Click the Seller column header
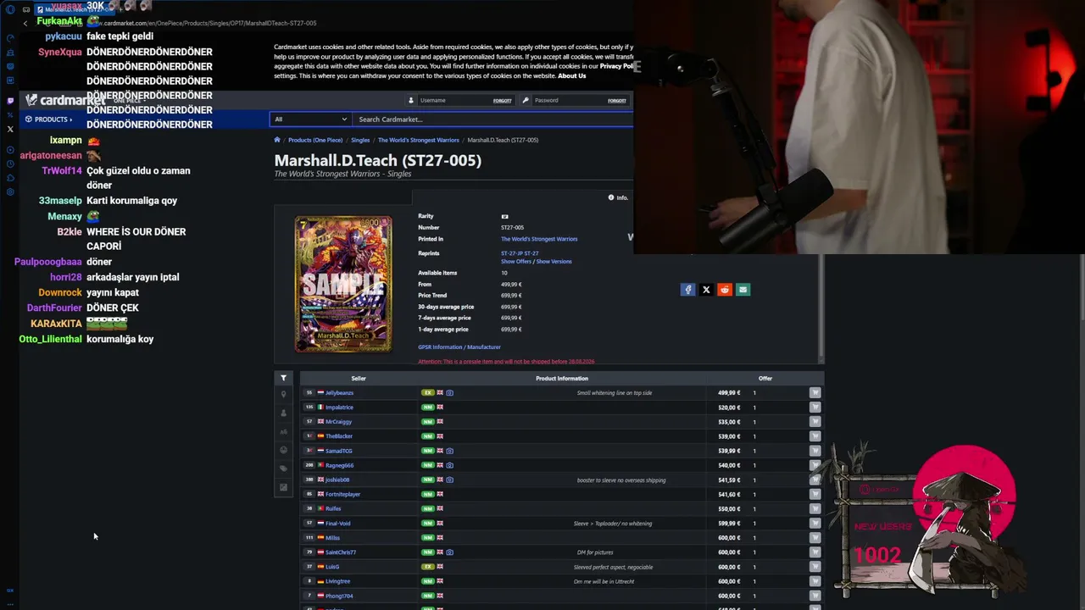 tap(359, 379)
